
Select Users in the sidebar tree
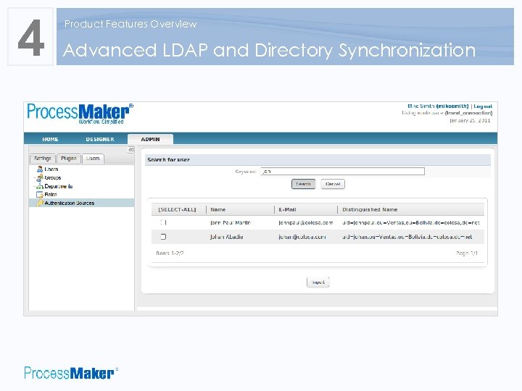pyautogui.click(x=51, y=169)
